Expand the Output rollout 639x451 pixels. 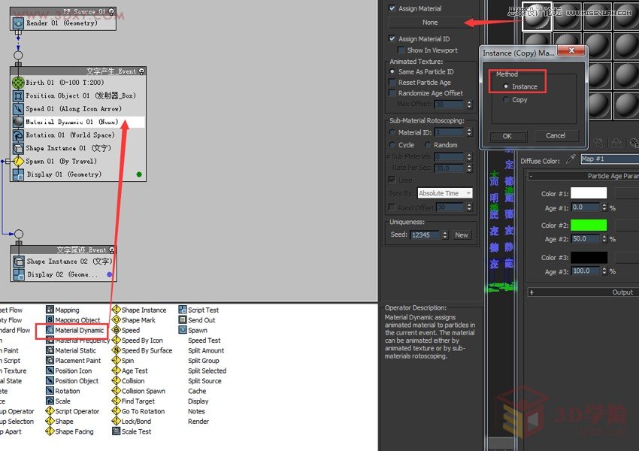pos(531,292)
